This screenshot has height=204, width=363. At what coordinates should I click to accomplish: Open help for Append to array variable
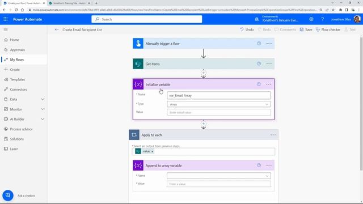click(x=259, y=165)
